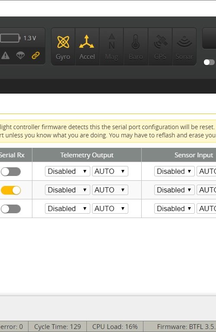Click the error: 0 status entry
This screenshot has height=332, width=216.
(x=14, y=326)
